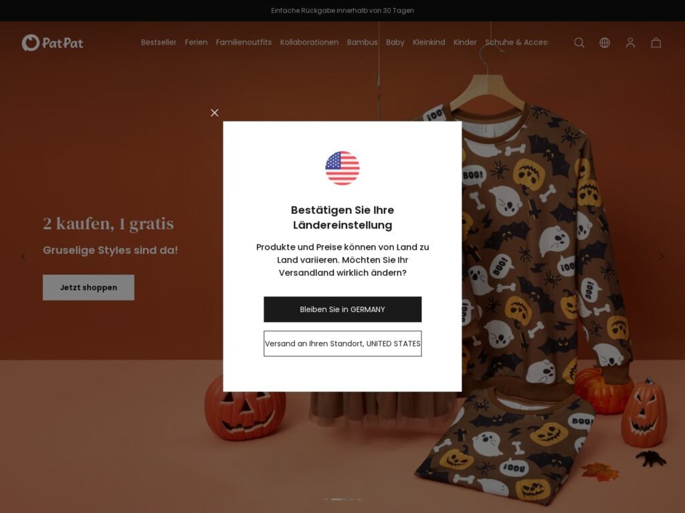The image size is (685, 513).
Task: Open the Ferien menu item
Action: (x=196, y=42)
